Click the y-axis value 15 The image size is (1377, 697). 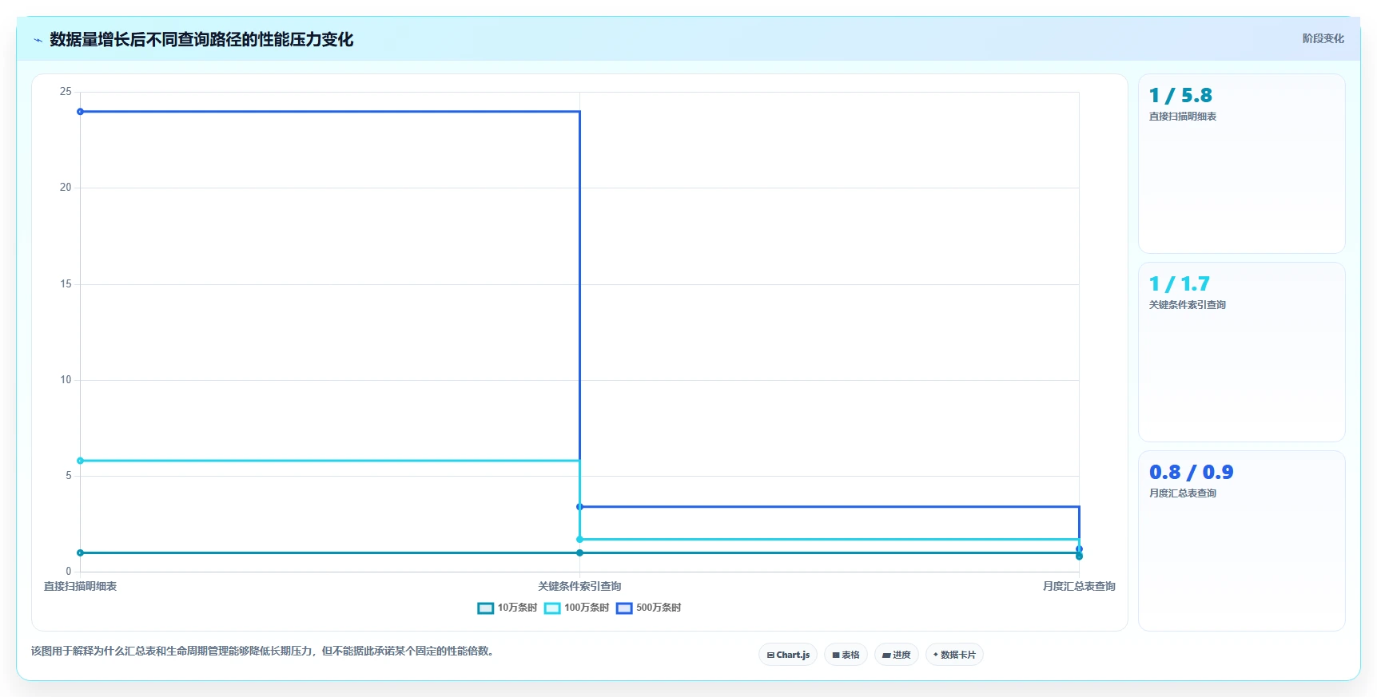click(x=66, y=283)
